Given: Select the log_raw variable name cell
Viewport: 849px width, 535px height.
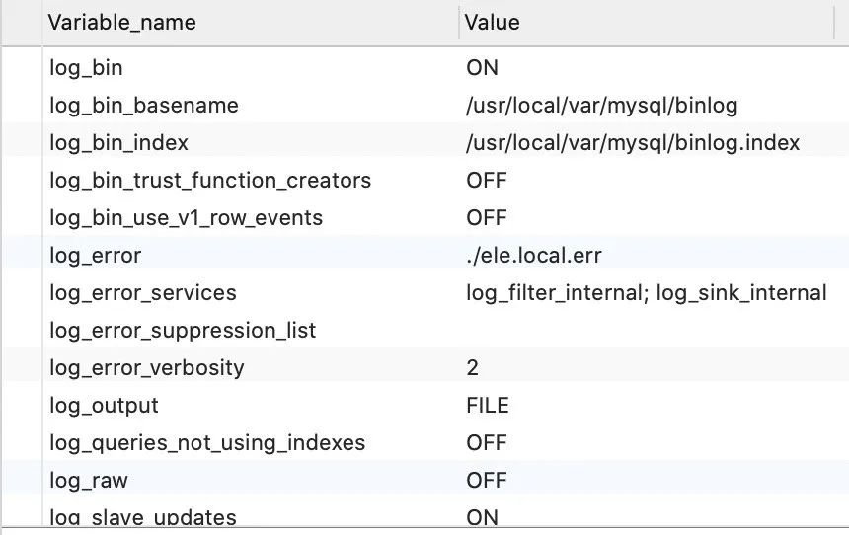Looking at the screenshot, I should [89, 481].
